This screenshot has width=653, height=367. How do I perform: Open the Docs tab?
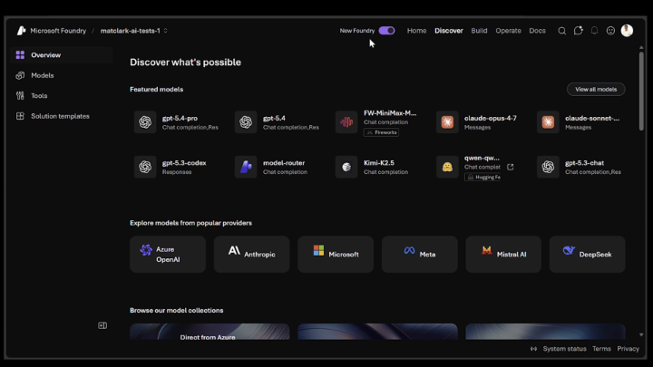537,31
